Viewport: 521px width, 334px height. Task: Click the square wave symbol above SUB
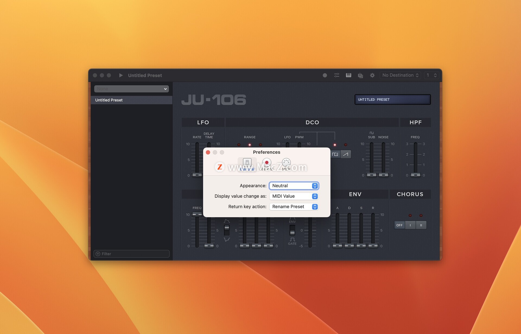371,133
